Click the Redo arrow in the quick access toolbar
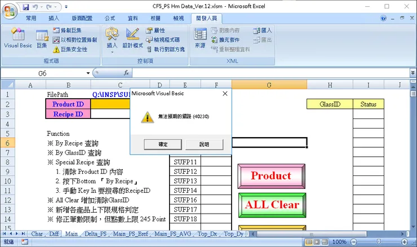417x247 pixels. pyautogui.click(x=49, y=7)
